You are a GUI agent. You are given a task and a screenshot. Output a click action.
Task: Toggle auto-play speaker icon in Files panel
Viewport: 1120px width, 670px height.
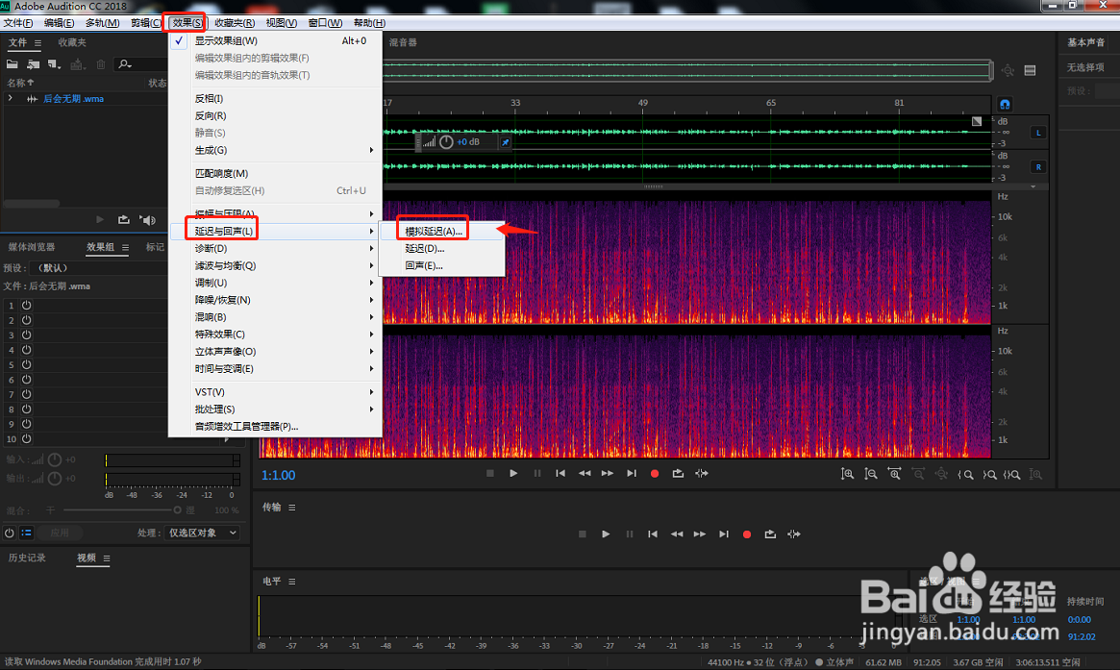click(x=148, y=219)
